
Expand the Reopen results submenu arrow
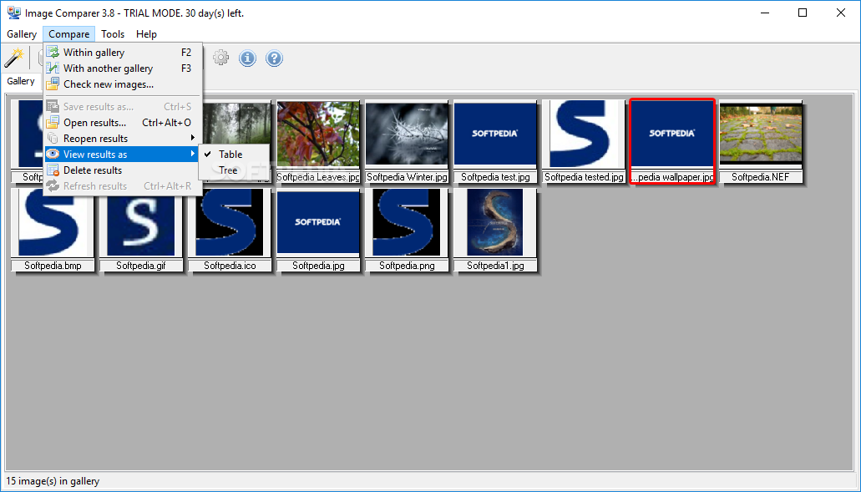(x=193, y=138)
